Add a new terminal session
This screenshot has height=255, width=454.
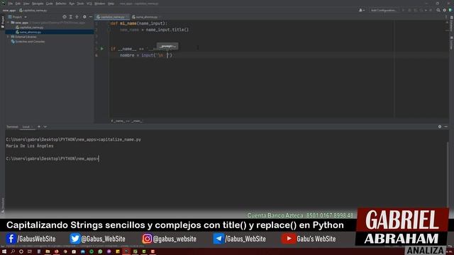click(x=39, y=127)
